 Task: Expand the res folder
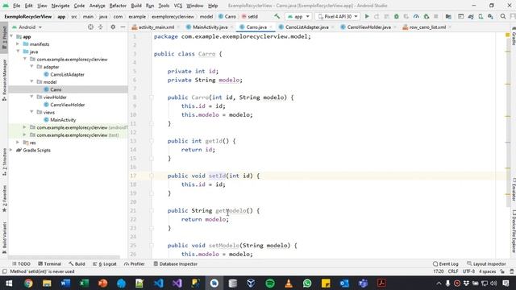18,143
